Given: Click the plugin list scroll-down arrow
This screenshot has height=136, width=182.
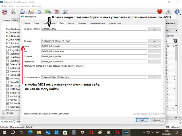Looking at the screenshot, I should tap(176, 106).
